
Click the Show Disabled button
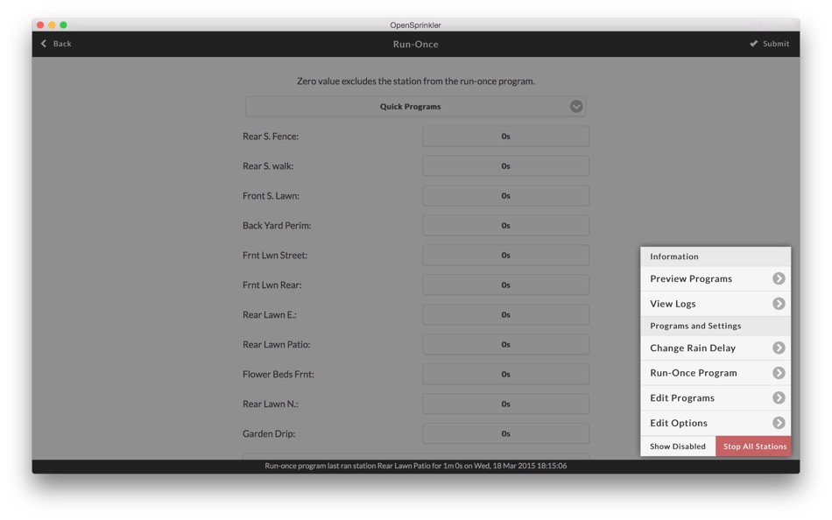pos(678,446)
